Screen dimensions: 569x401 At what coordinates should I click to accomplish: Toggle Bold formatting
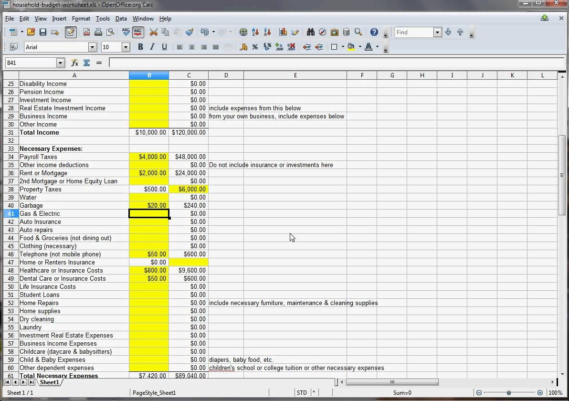[x=140, y=47]
